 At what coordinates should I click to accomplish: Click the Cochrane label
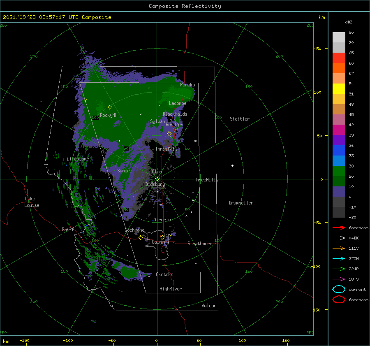tap(134, 230)
